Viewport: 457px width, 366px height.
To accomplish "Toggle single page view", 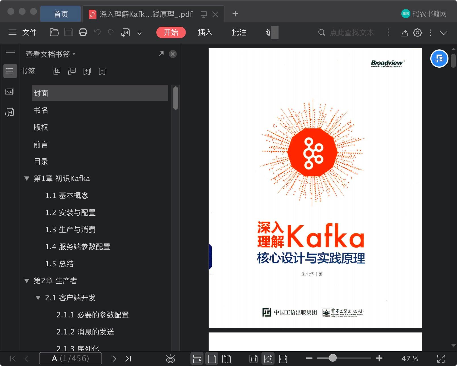I will [x=212, y=359].
